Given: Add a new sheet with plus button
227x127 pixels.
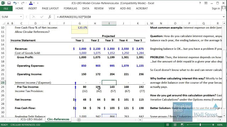Looking at the screenshot, I should (79, 120).
